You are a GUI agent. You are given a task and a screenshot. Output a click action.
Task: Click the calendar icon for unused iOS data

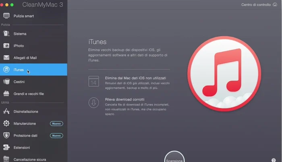(93, 81)
